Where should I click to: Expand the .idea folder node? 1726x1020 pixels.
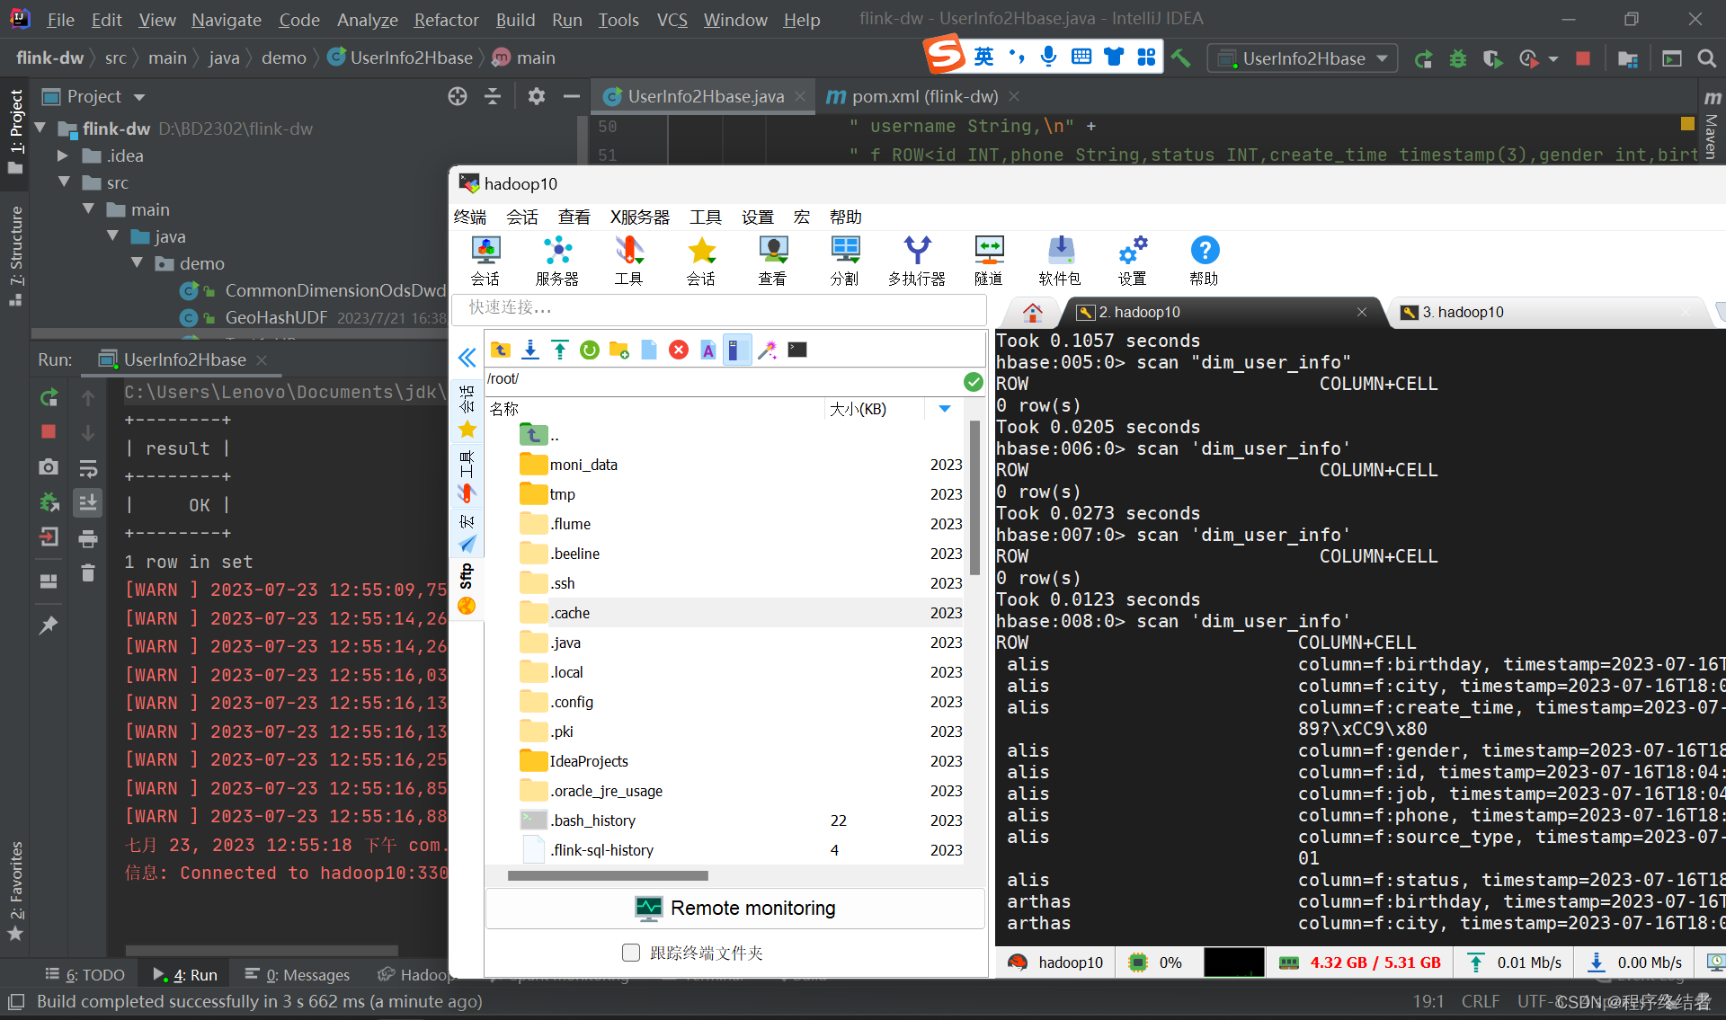click(x=63, y=155)
